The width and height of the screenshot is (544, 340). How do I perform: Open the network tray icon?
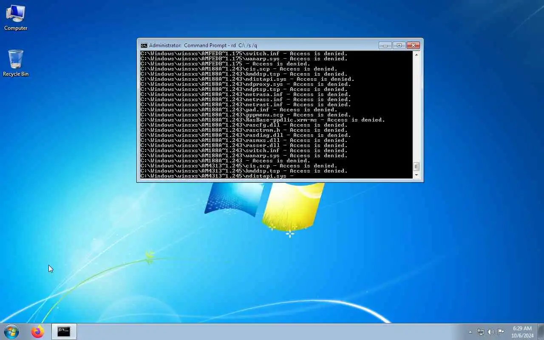point(480,332)
